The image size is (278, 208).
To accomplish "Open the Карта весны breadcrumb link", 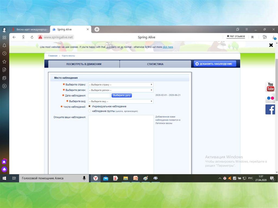I will [x=68, y=56].
